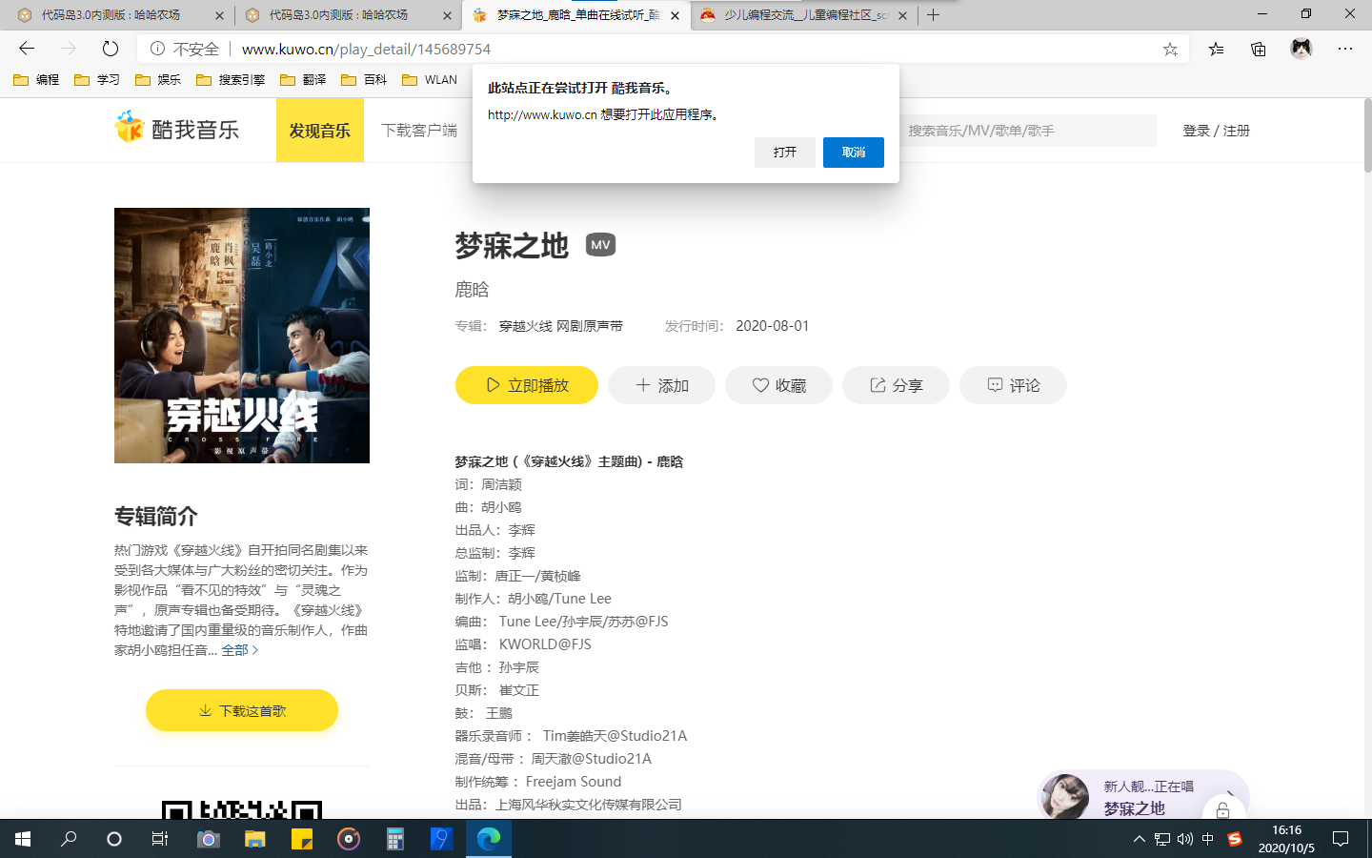Open Task View on the taskbar

[160, 839]
